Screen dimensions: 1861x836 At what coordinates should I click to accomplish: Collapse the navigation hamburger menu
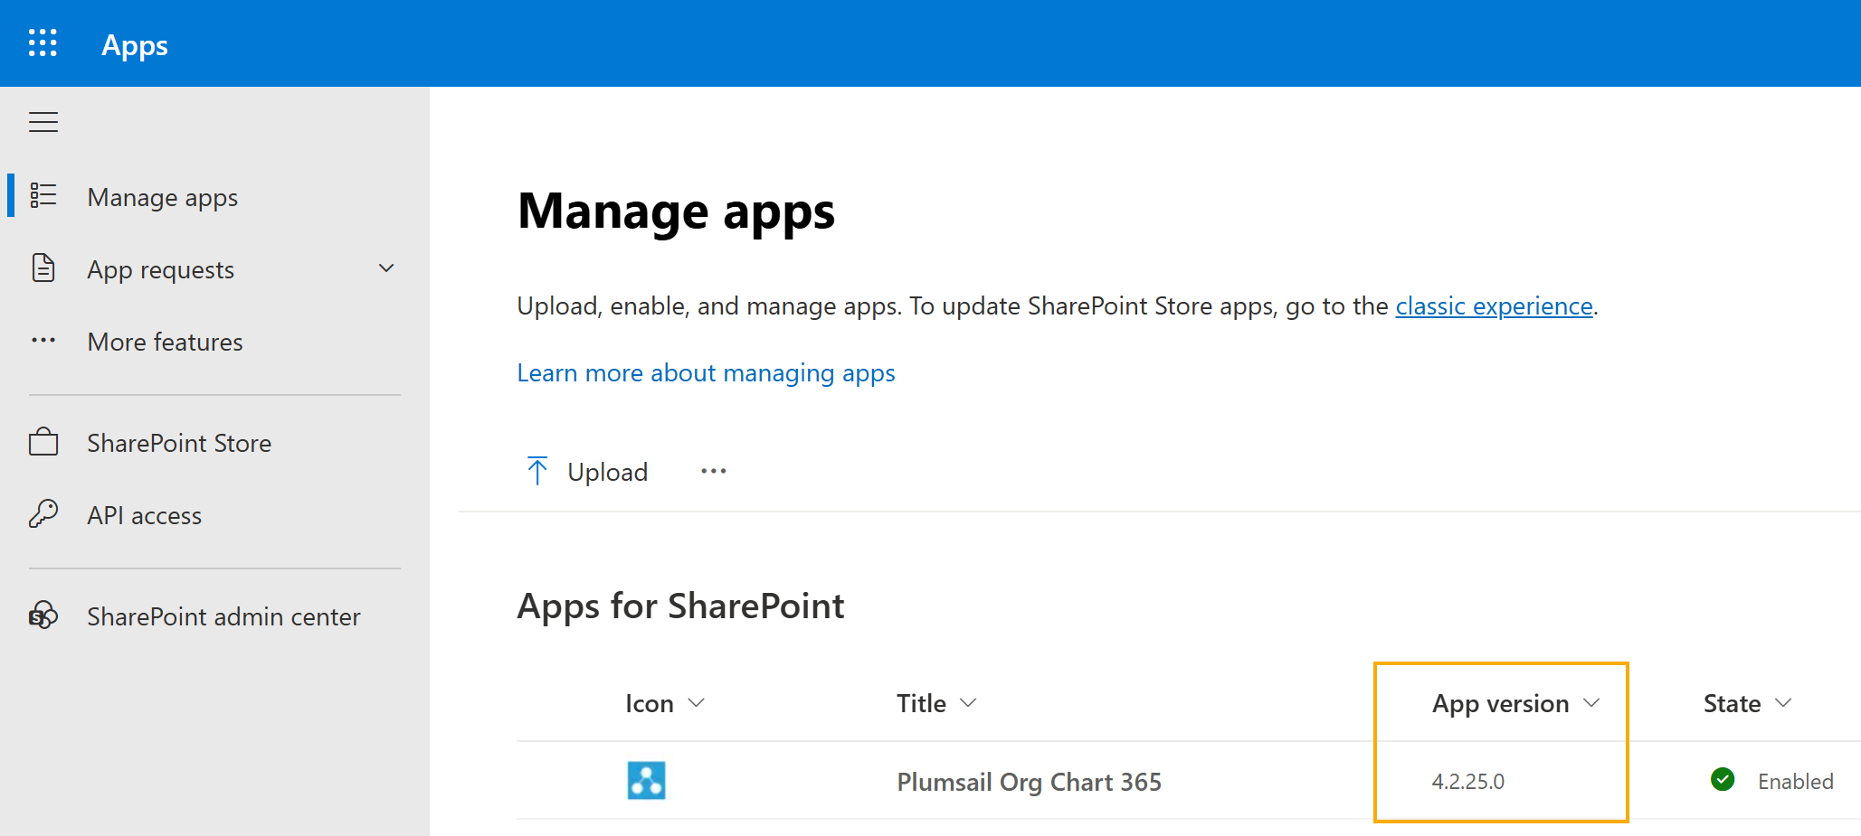point(43,122)
